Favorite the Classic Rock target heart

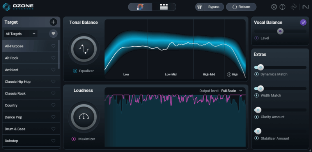[x=53, y=93]
